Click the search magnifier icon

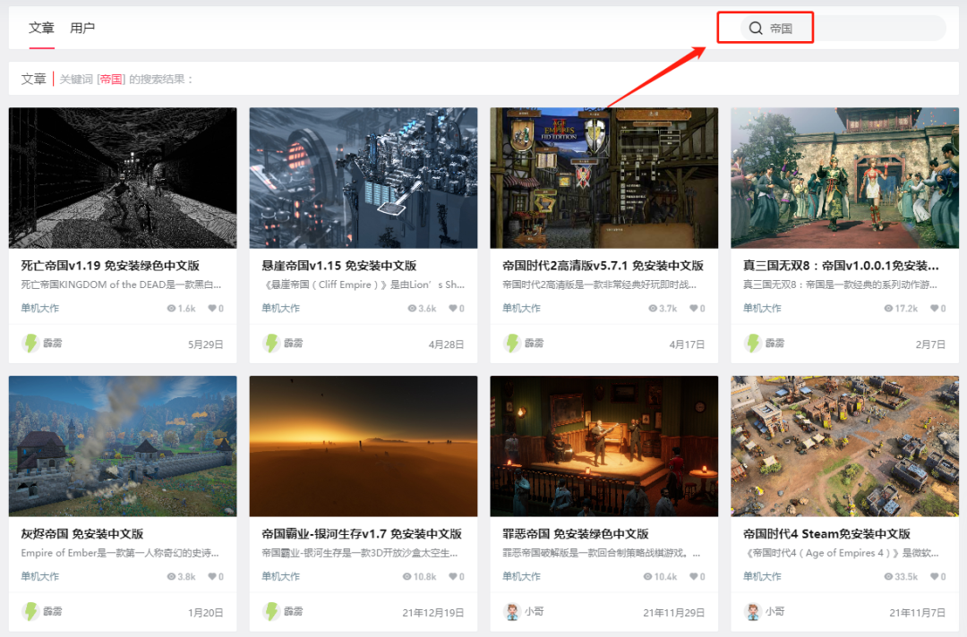(756, 28)
